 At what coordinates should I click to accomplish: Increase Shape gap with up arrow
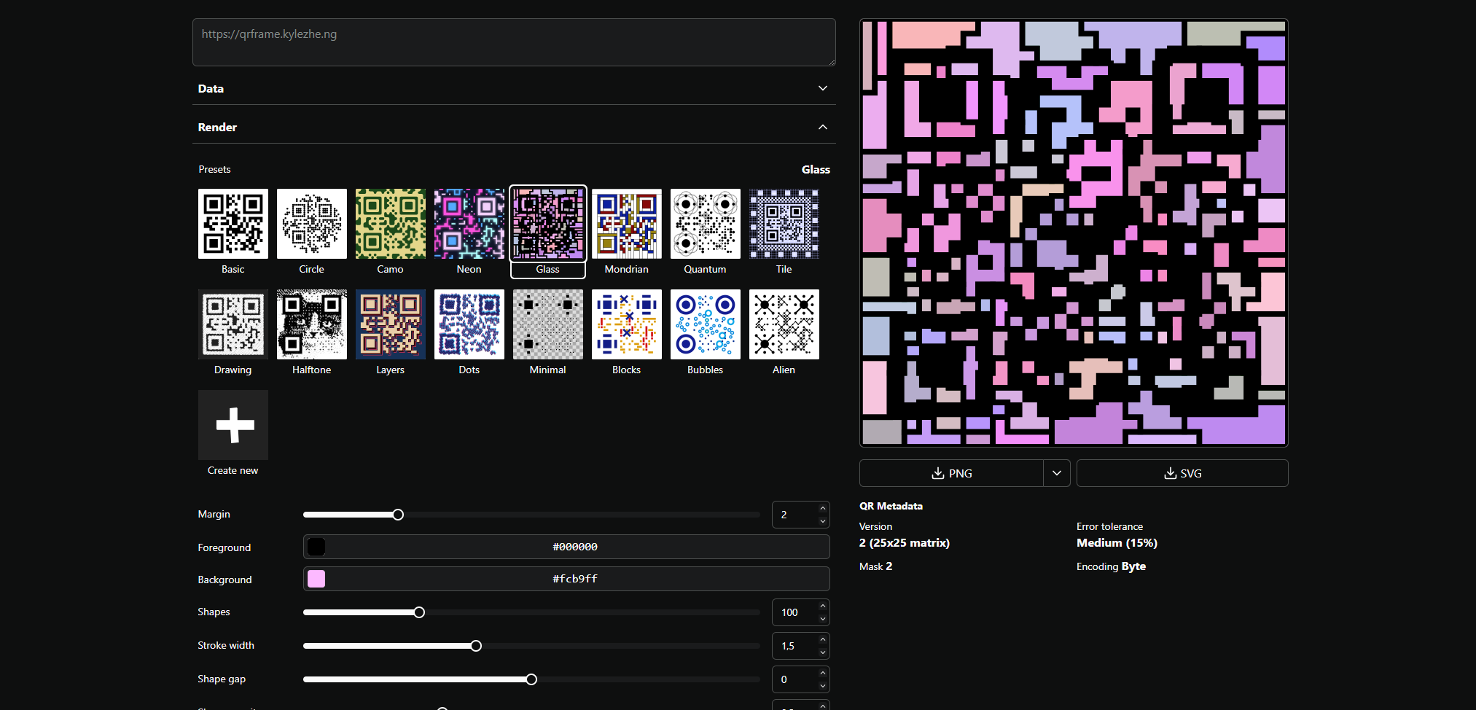click(823, 673)
